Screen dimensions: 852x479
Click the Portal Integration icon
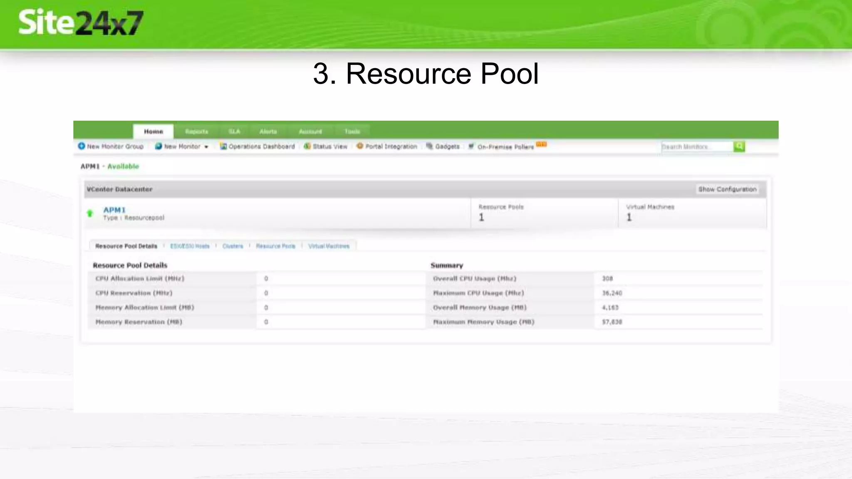point(360,146)
